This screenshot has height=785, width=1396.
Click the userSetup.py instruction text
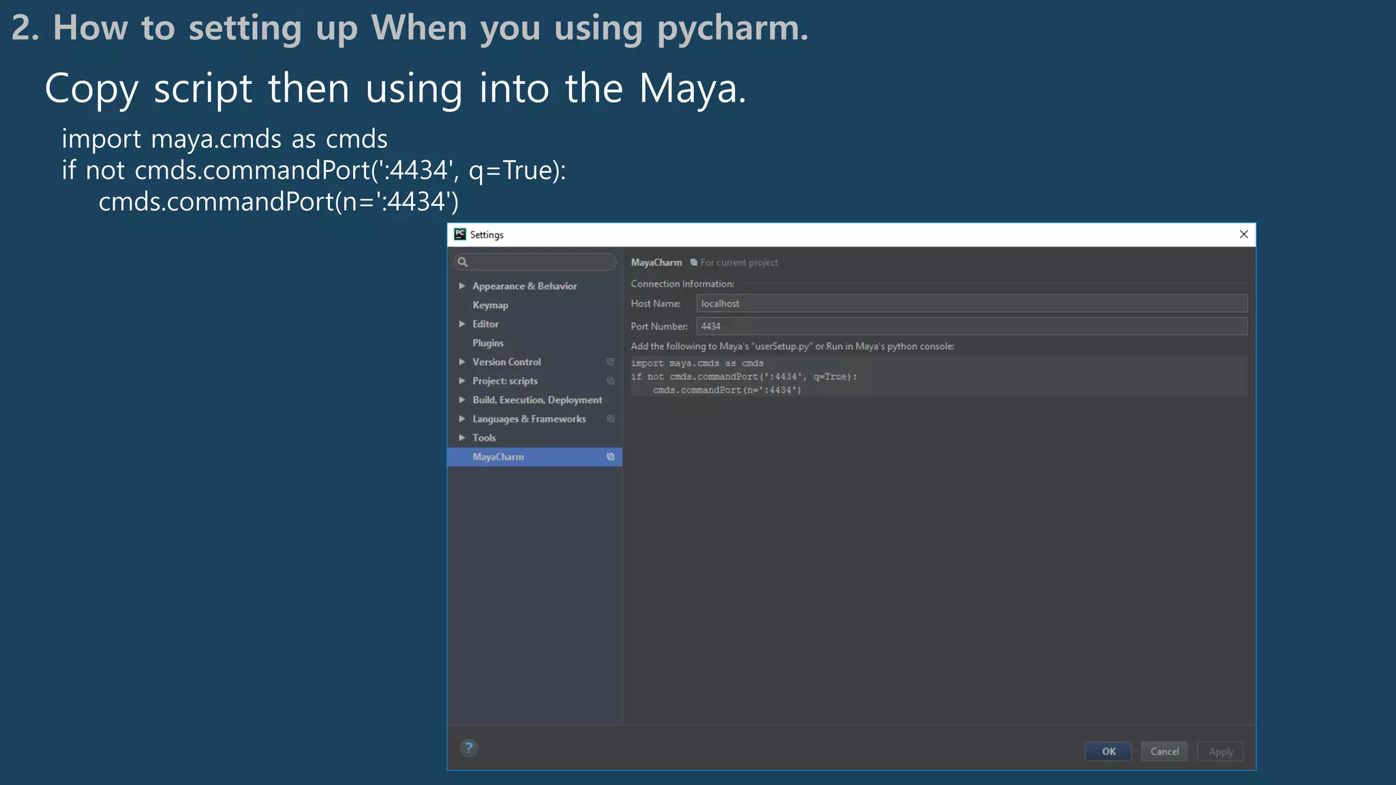pos(792,346)
